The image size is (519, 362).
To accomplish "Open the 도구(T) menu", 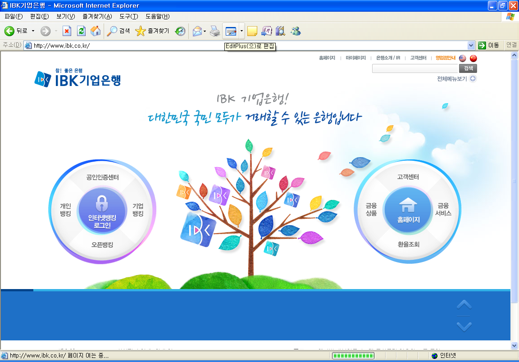I will click(x=129, y=16).
